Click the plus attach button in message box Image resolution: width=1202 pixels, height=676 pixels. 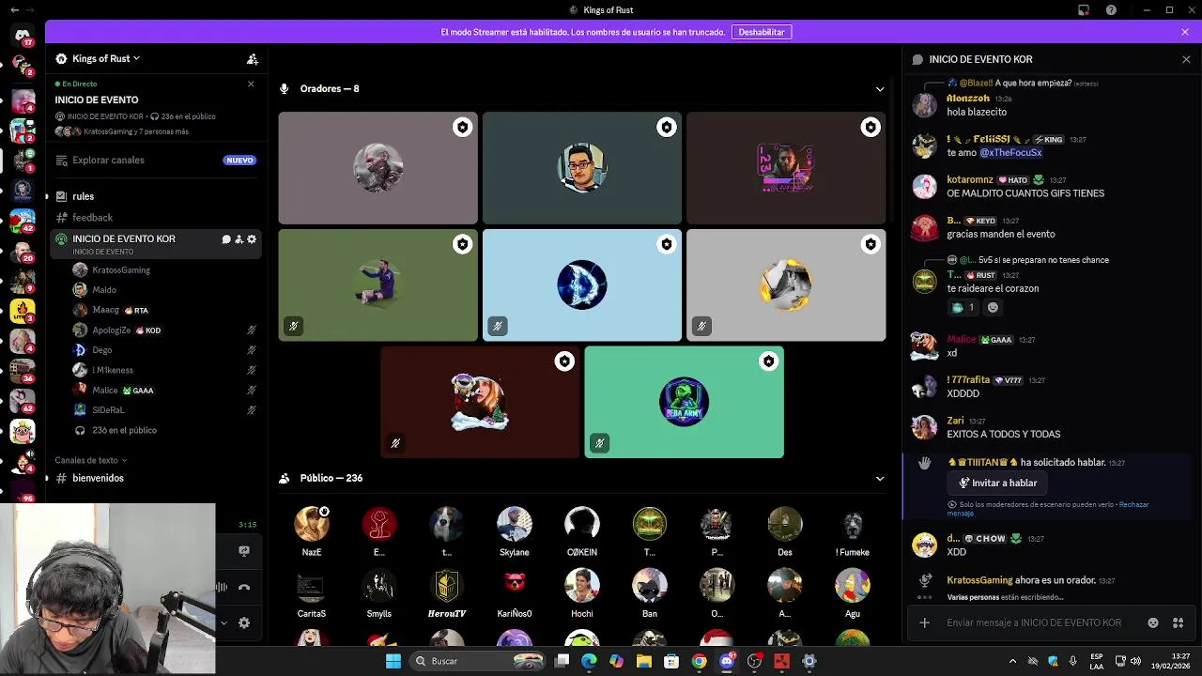coord(925,622)
